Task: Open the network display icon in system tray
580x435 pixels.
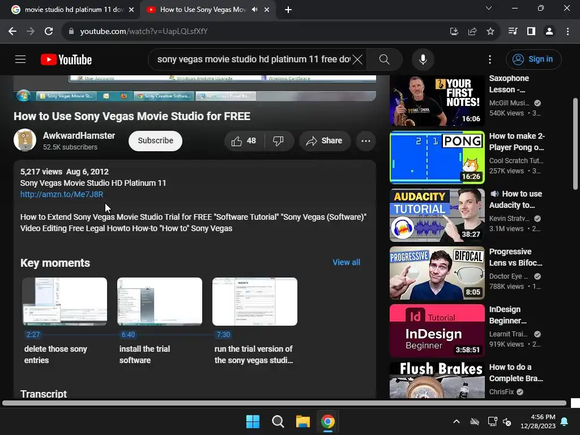Action: [x=492, y=421]
